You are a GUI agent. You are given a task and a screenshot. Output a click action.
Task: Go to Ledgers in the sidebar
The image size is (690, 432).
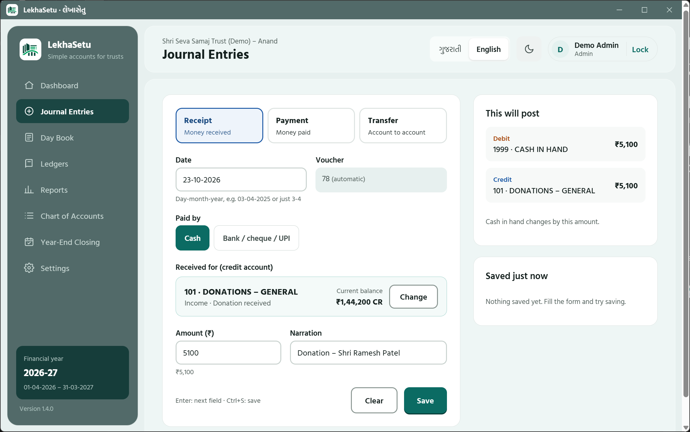[72, 163]
